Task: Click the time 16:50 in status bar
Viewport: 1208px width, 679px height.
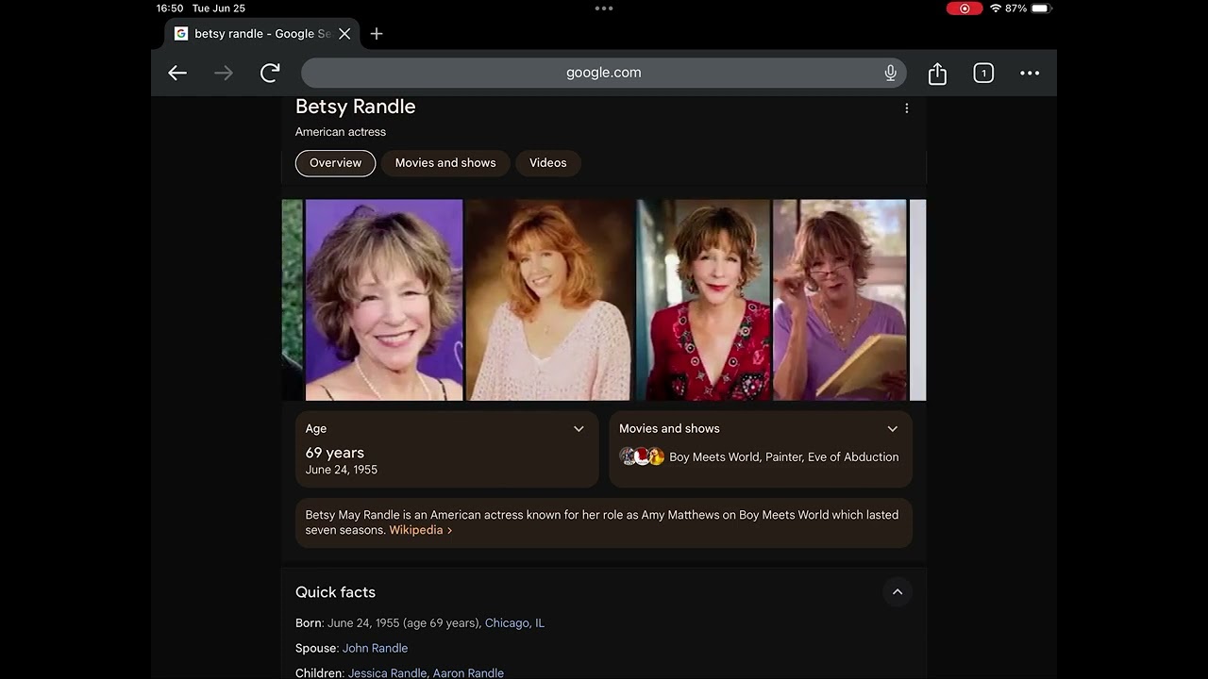Action: [x=170, y=8]
